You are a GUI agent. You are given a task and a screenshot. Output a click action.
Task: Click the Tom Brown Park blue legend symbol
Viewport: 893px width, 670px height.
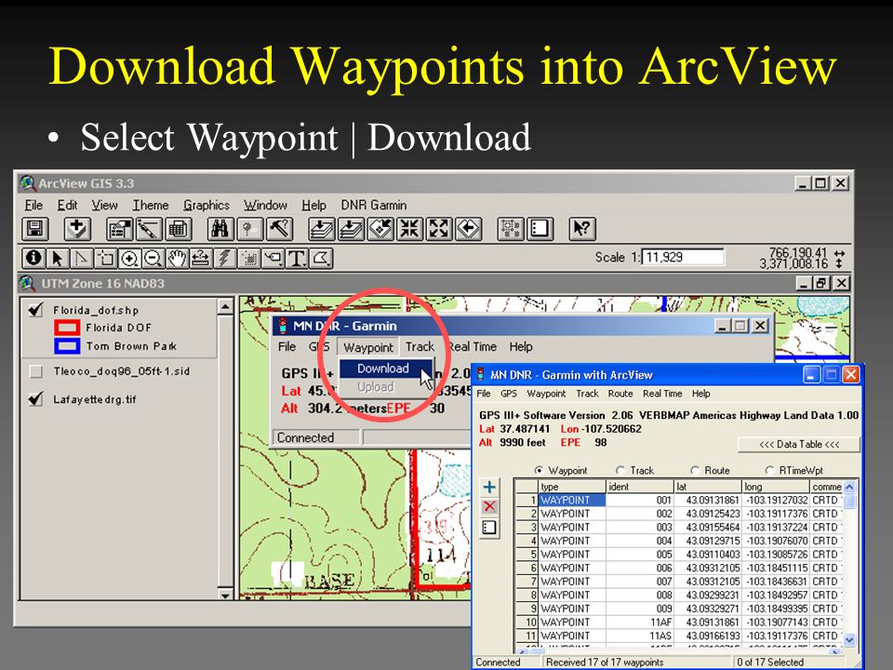point(67,346)
